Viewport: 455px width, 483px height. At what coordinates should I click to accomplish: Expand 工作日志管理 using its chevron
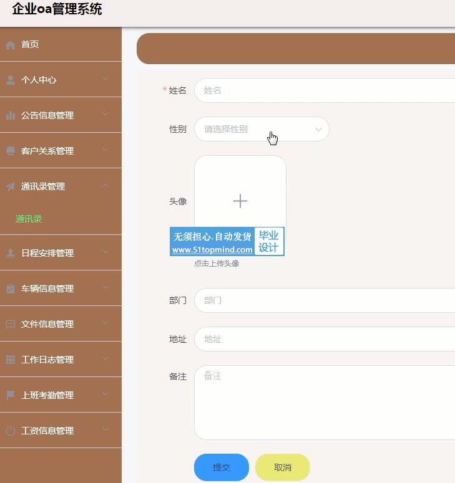(x=105, y=358)
